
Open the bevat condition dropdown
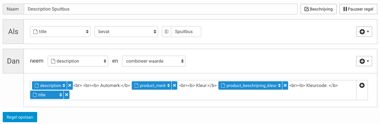tap(126, 32)
